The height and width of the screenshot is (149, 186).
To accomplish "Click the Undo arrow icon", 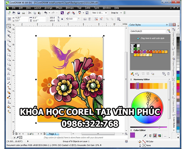I will [46, 13].
